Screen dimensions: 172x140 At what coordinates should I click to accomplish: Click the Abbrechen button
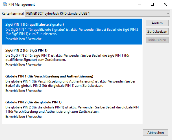[x=156, y=133]
